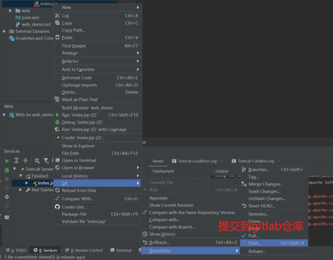This screenshot has height=260, width=333.
Task: Click the Merge Changes icon
Action: tap(244, 184)
